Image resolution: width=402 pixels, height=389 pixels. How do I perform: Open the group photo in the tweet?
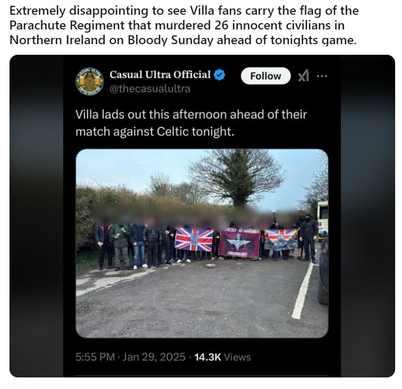[x=202, y=243]
